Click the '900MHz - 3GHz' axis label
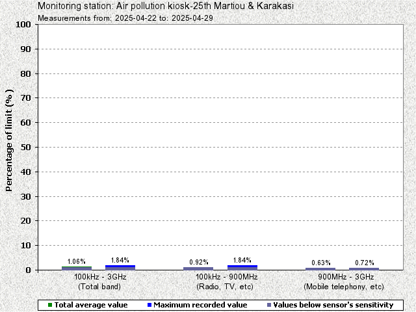Image resolution: width=416 pixels, height=312 pixels. point(346,277)
